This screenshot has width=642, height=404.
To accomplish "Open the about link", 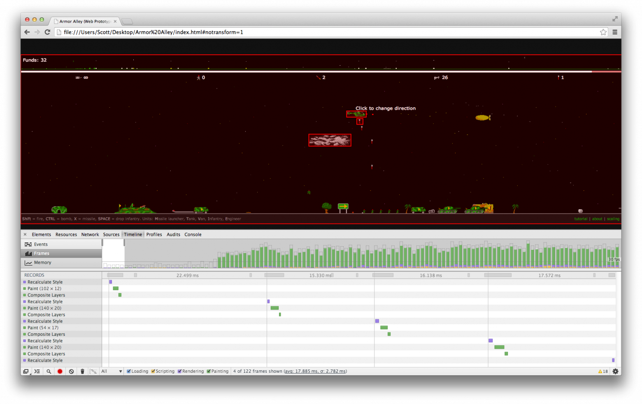I will point(597,219).
